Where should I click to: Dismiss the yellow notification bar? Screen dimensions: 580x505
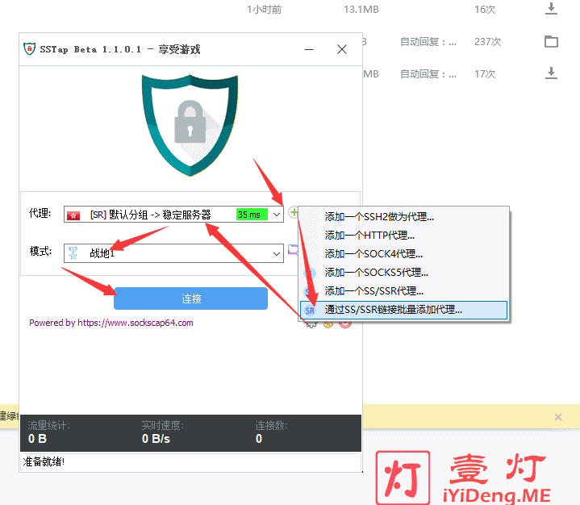pos(558,417)
